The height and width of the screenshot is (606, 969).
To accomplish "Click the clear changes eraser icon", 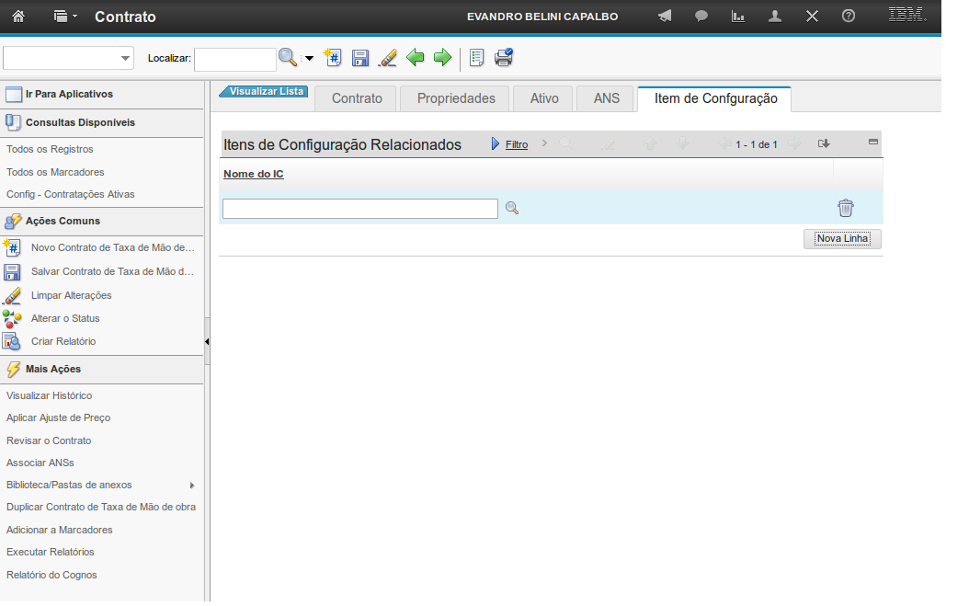I will 388,58.
